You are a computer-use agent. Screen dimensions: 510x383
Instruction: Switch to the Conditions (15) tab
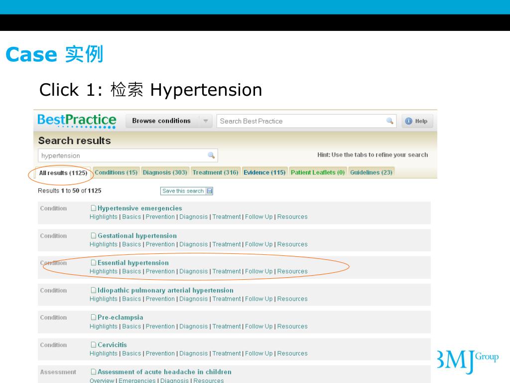tap(116, 172)
